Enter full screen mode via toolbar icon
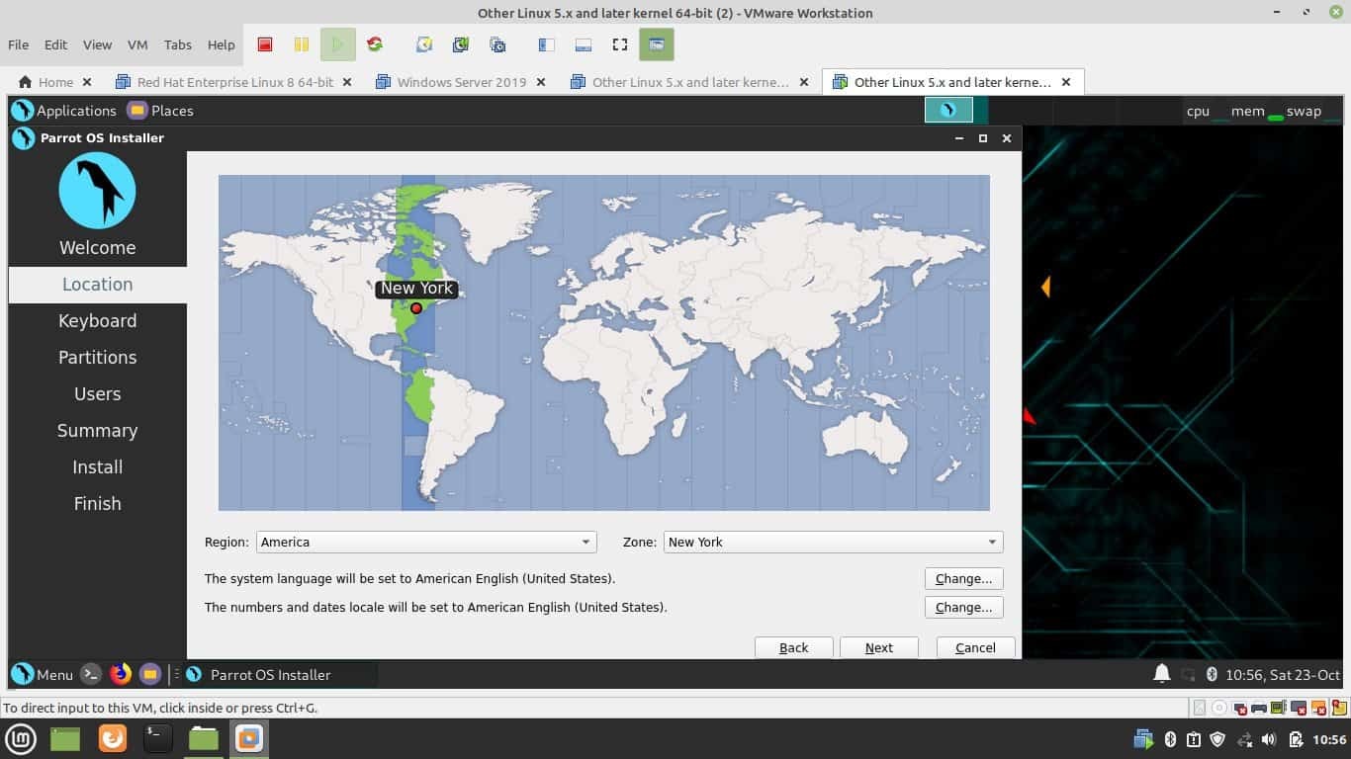This screenshot has width=1351, height=759. 620,44
